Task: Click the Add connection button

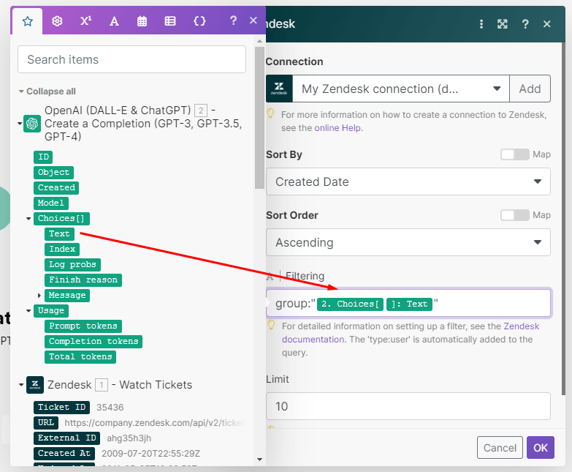Action: 530,89
